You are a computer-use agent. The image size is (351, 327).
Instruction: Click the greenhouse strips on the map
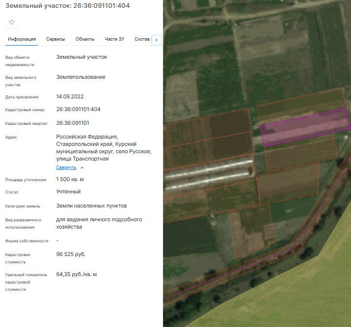(209, 175)
